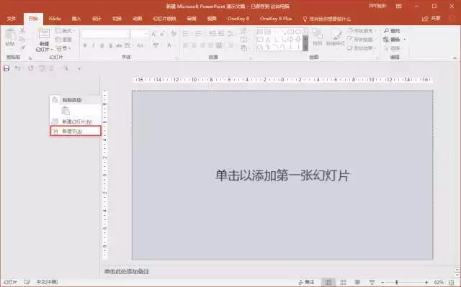This screenshot has height=287, width=461.
Task: Click the Cut scissors icon in clipboard group
Action: (x=22, y=30)
